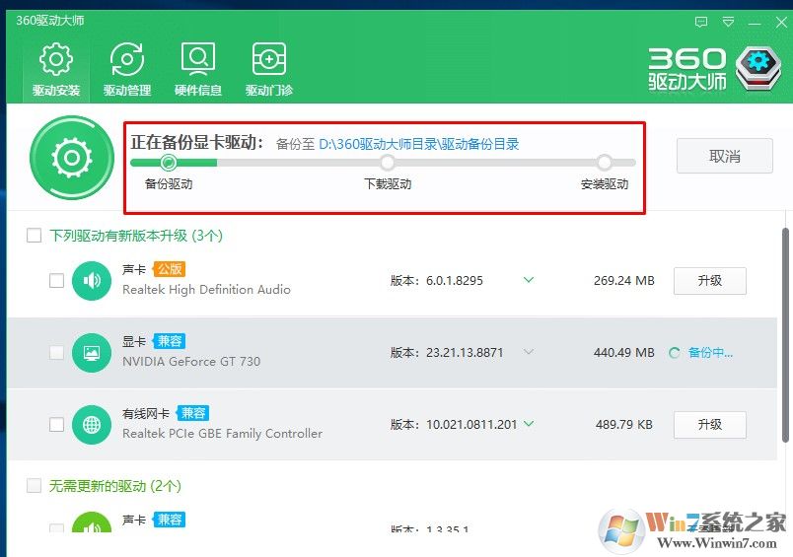This screenshot has width=793, height=557.
Task: Click the feedback message icon in title bar
Action: [x=701, y=22]
